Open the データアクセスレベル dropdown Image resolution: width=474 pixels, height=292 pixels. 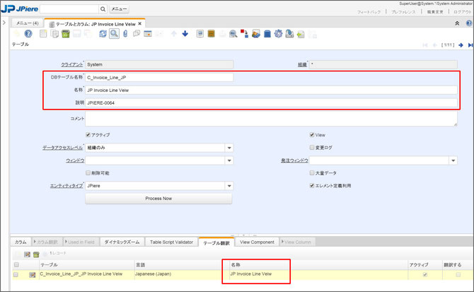pyautogui.click(x=229, y=148)
